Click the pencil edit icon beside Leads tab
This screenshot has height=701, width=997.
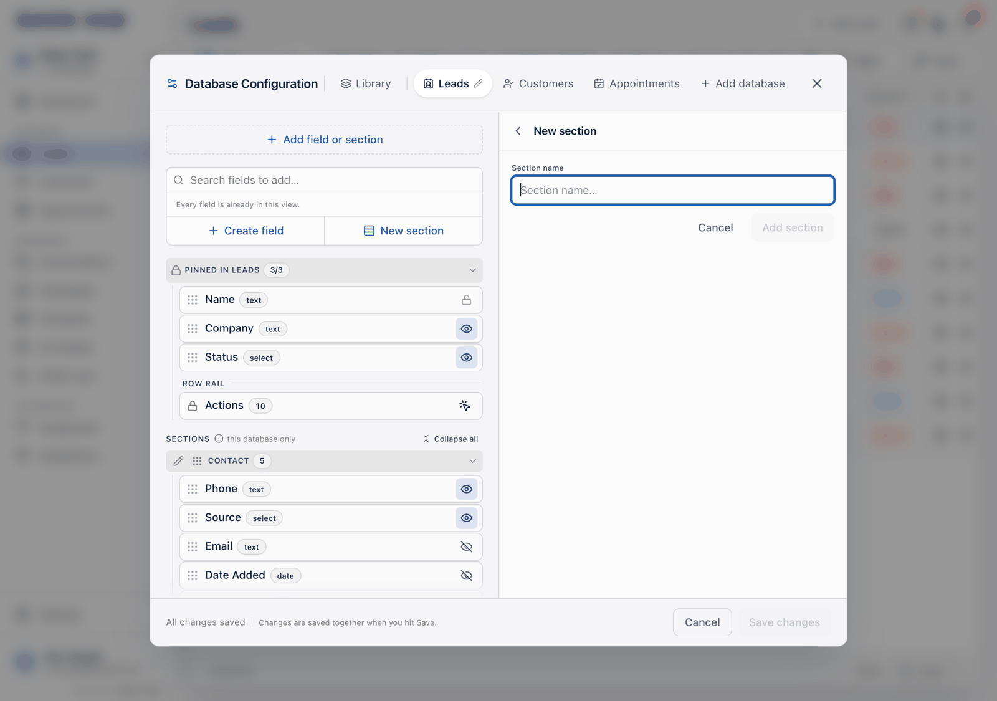click(x=479, y=83)
